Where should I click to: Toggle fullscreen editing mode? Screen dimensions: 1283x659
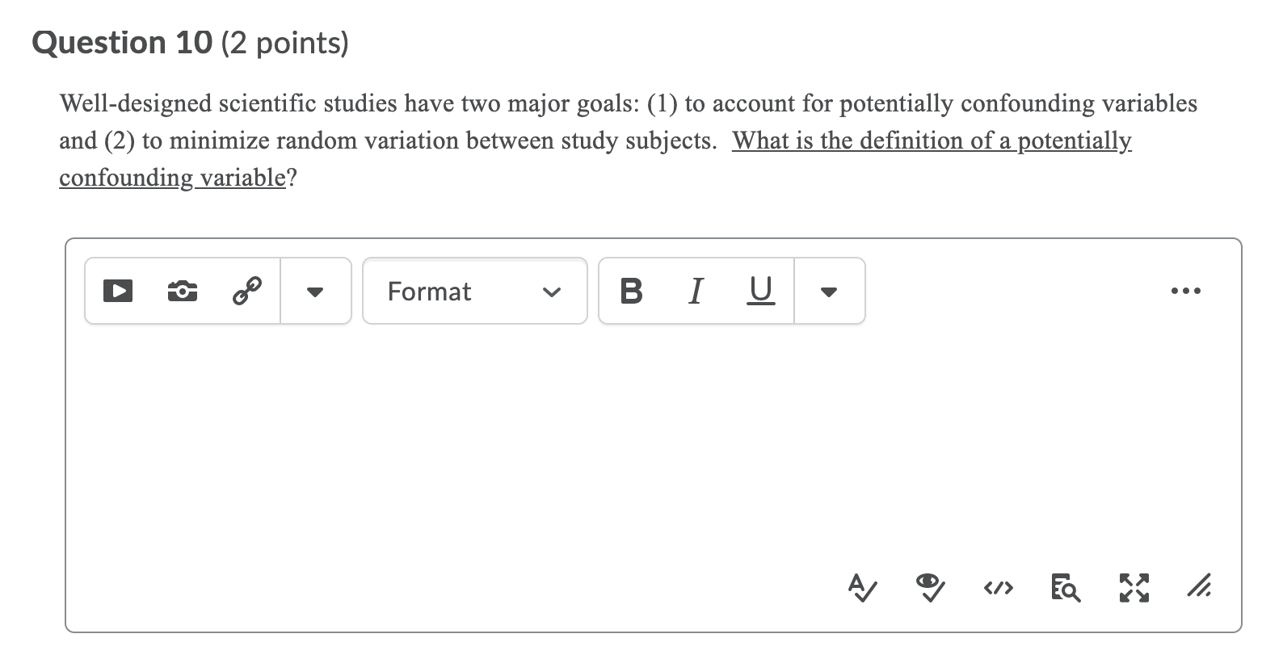(1133, 589)
